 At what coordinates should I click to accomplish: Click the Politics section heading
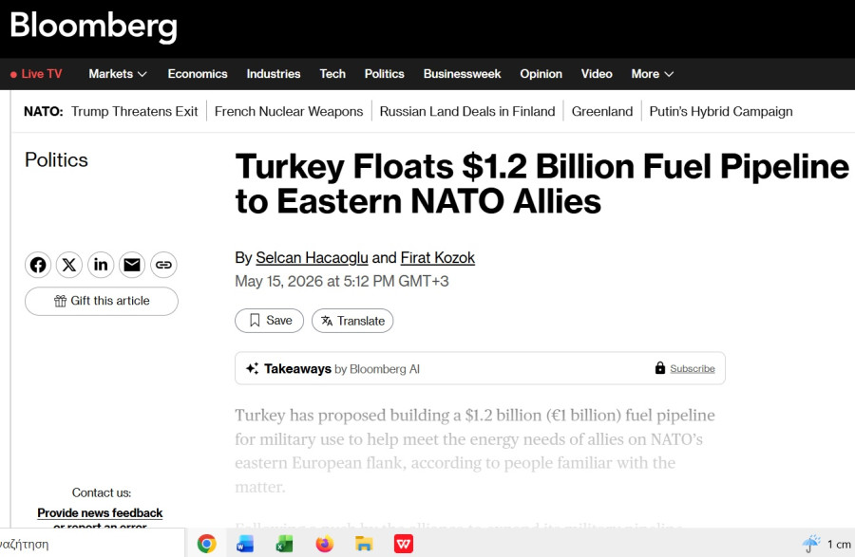click(x=56, y=160)
